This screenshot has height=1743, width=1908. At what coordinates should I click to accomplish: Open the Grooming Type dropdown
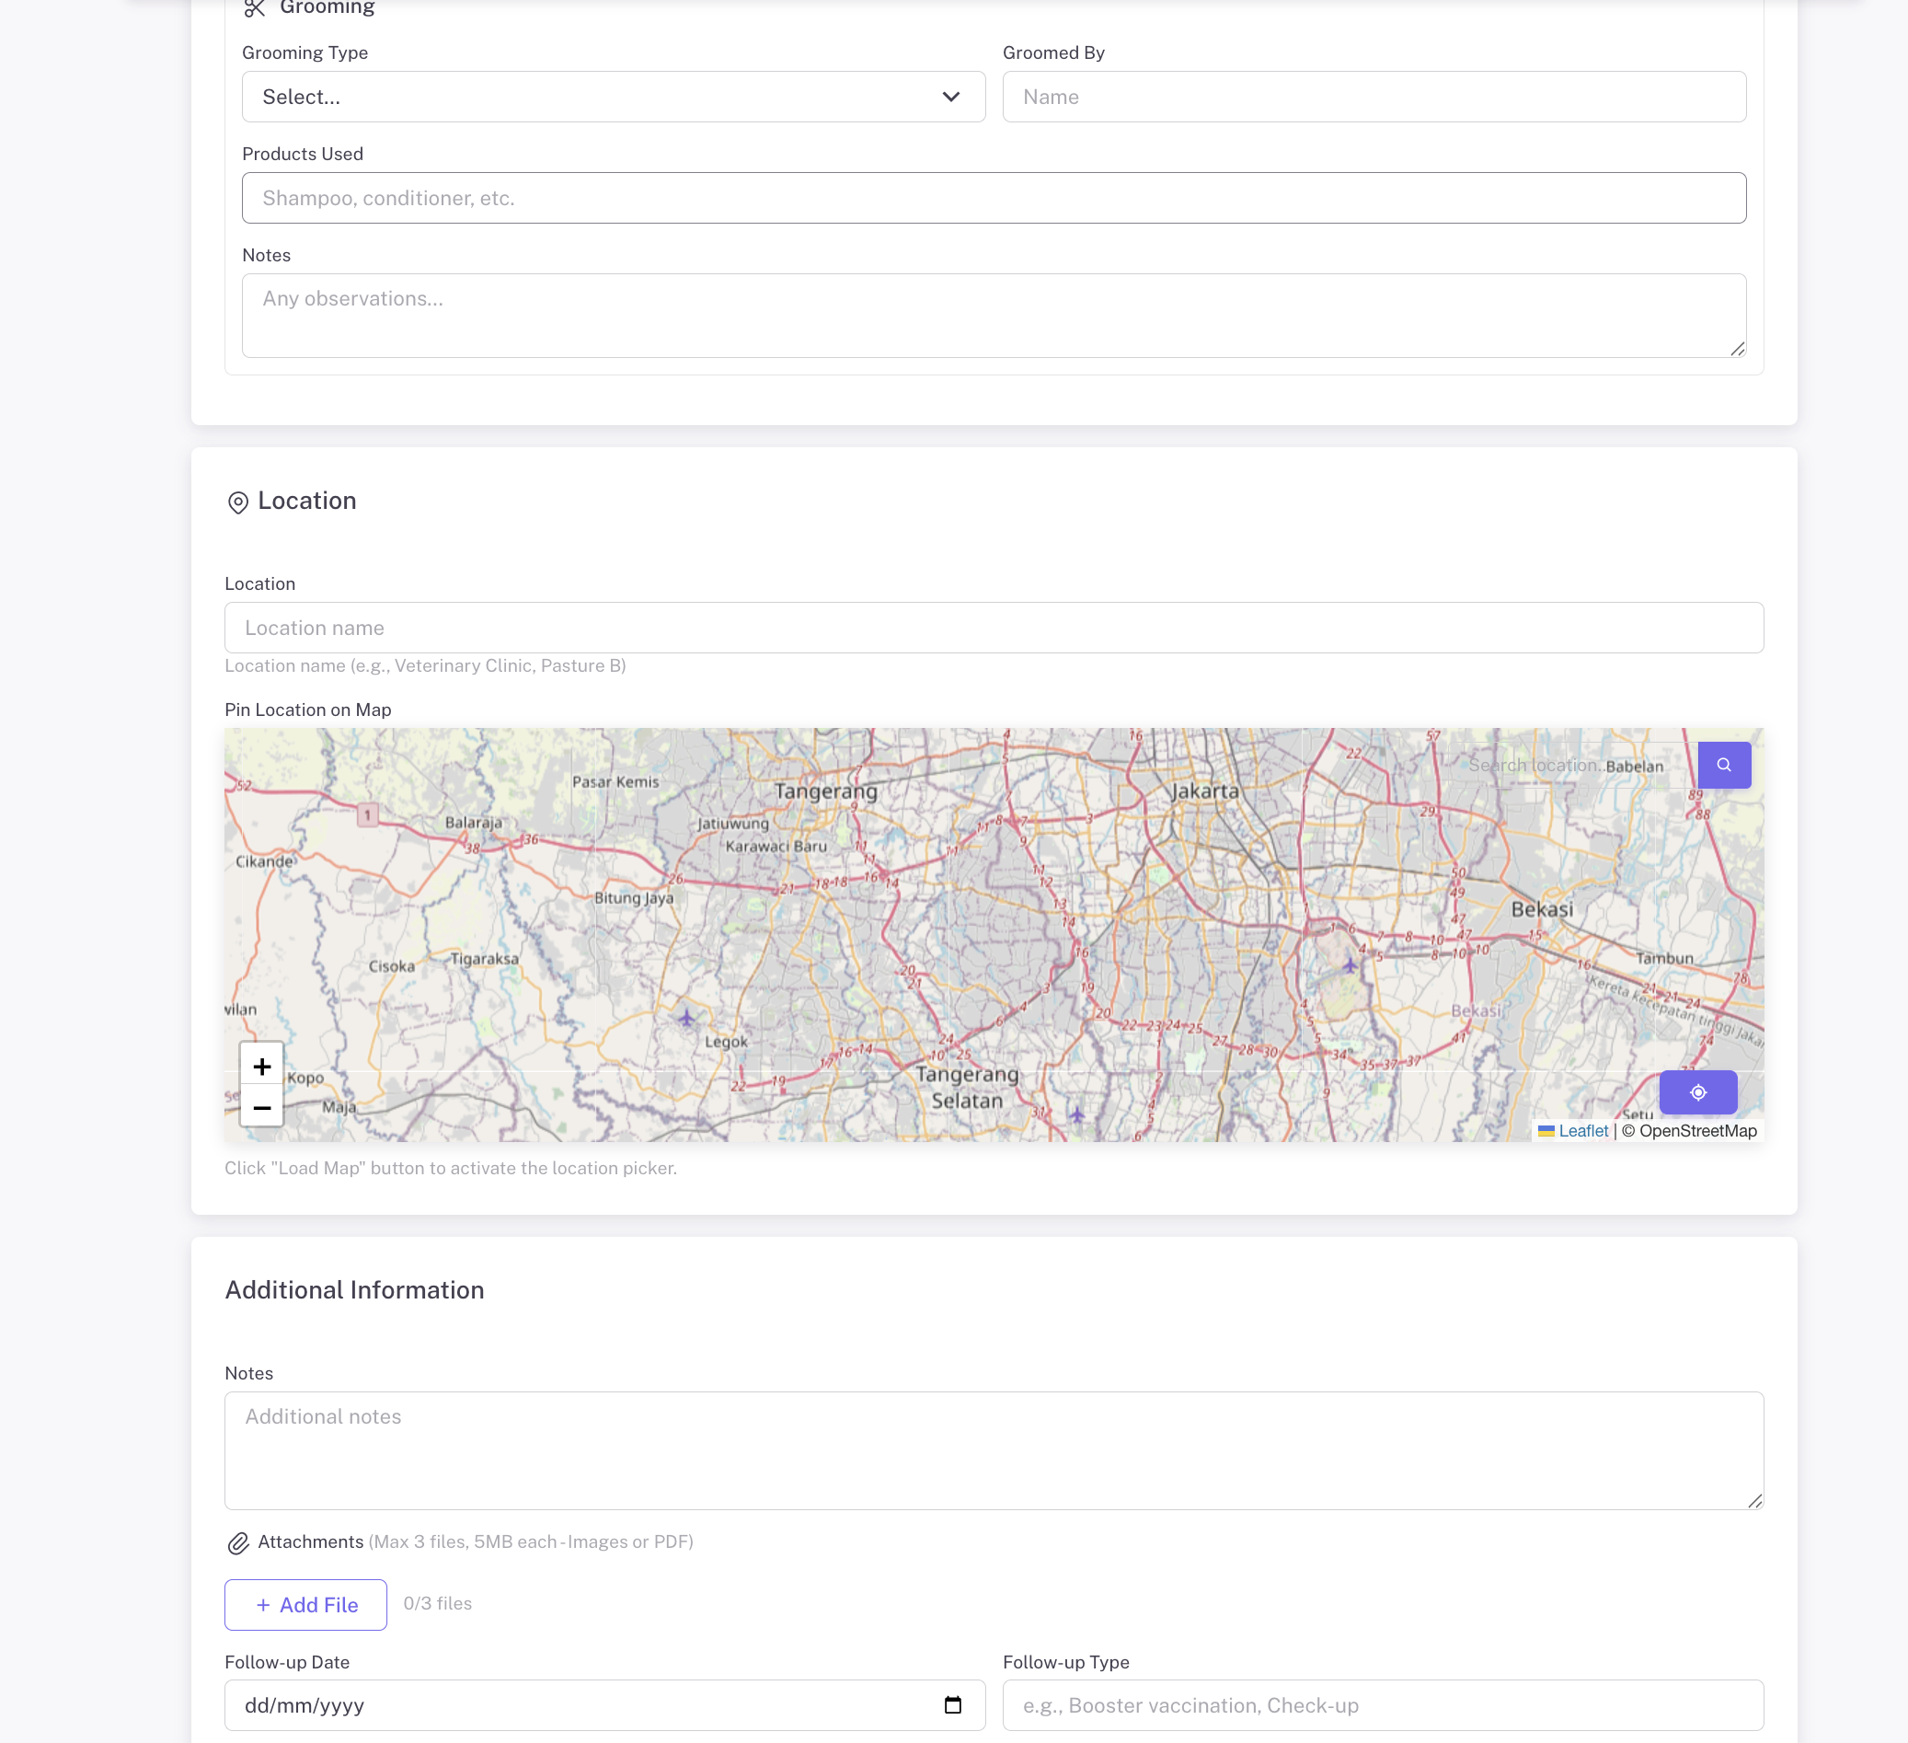point(614,97)
